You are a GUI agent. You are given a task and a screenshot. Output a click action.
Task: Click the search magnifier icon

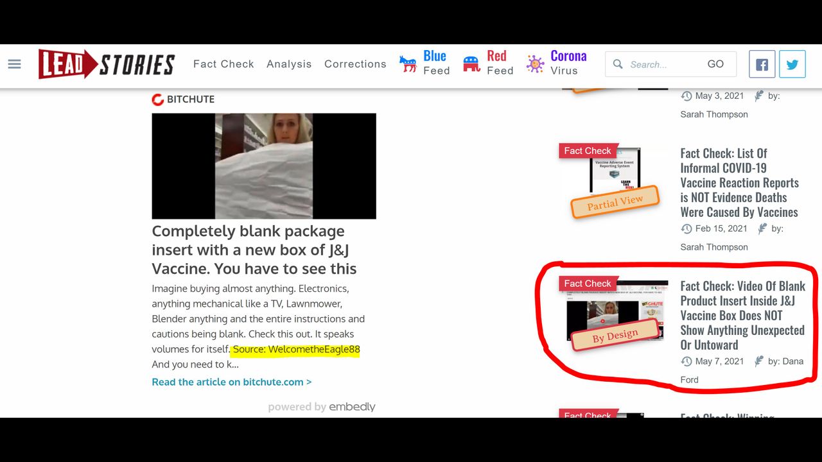click(x=618, y=64)
